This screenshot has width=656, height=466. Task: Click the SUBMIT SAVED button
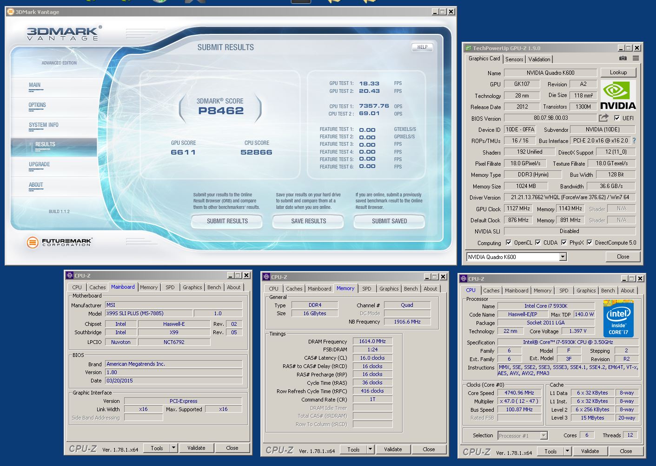[390, 221]
